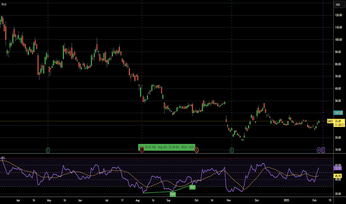The image size is (346, 204).
Task: Click the Bull divergence label near October
Action: pos(192,187)
